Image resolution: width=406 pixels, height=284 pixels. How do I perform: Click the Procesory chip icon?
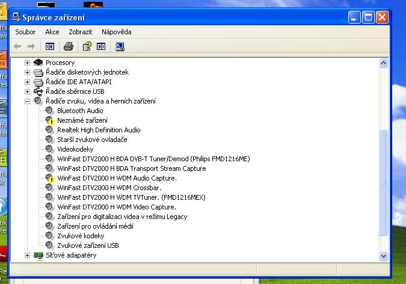coord(38,63)
